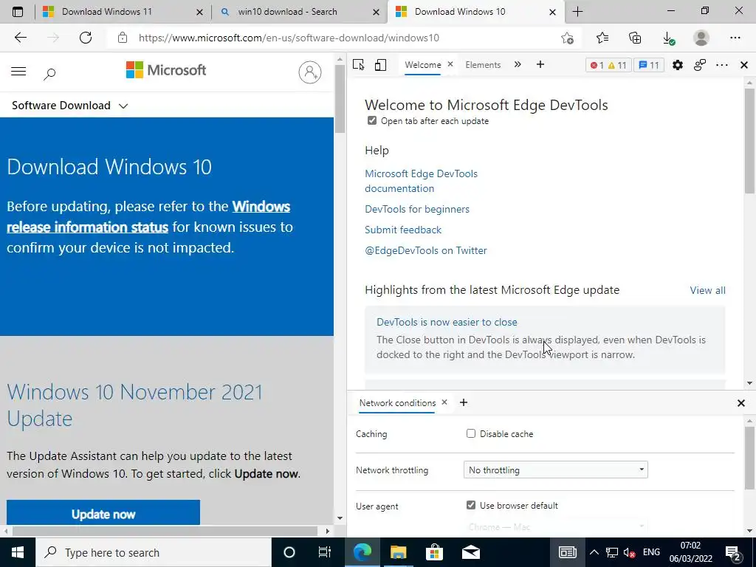Show errors and warnings count
Screen dimensions: 756x567
click(x=608, y=65)
